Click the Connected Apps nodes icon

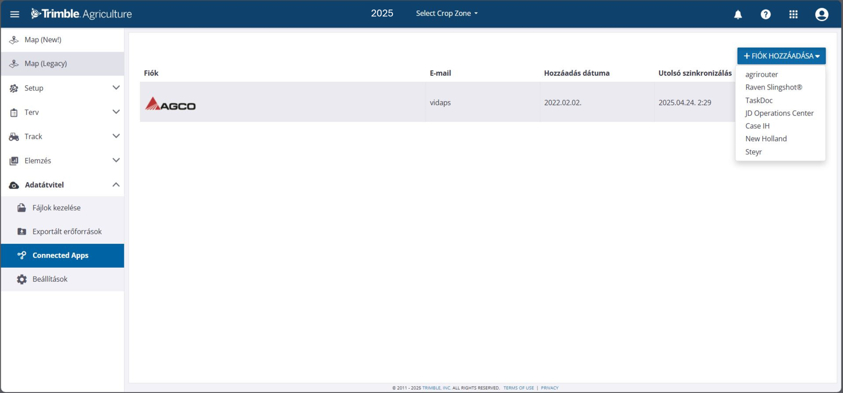[x=22, y=255]
